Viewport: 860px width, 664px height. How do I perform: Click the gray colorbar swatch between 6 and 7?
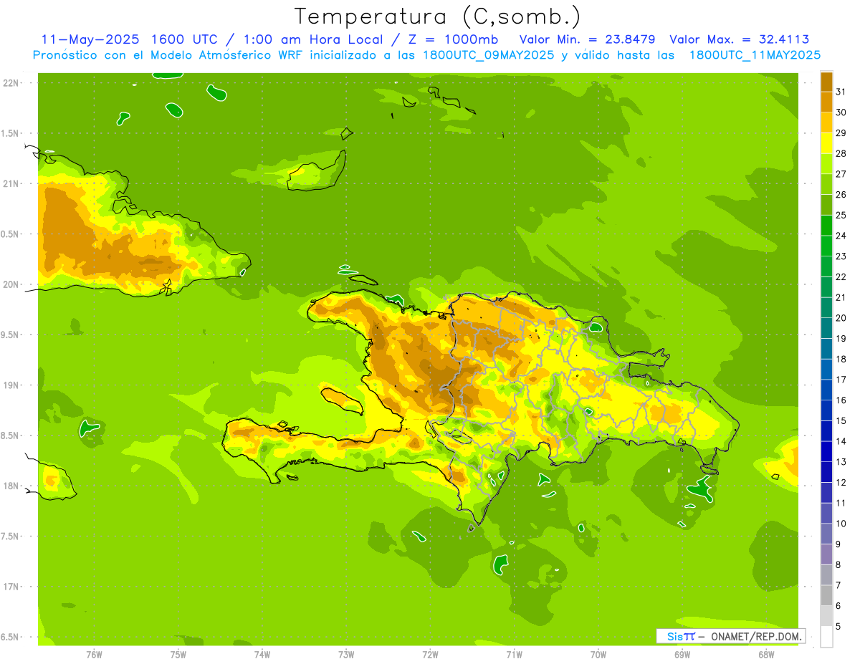826,595
